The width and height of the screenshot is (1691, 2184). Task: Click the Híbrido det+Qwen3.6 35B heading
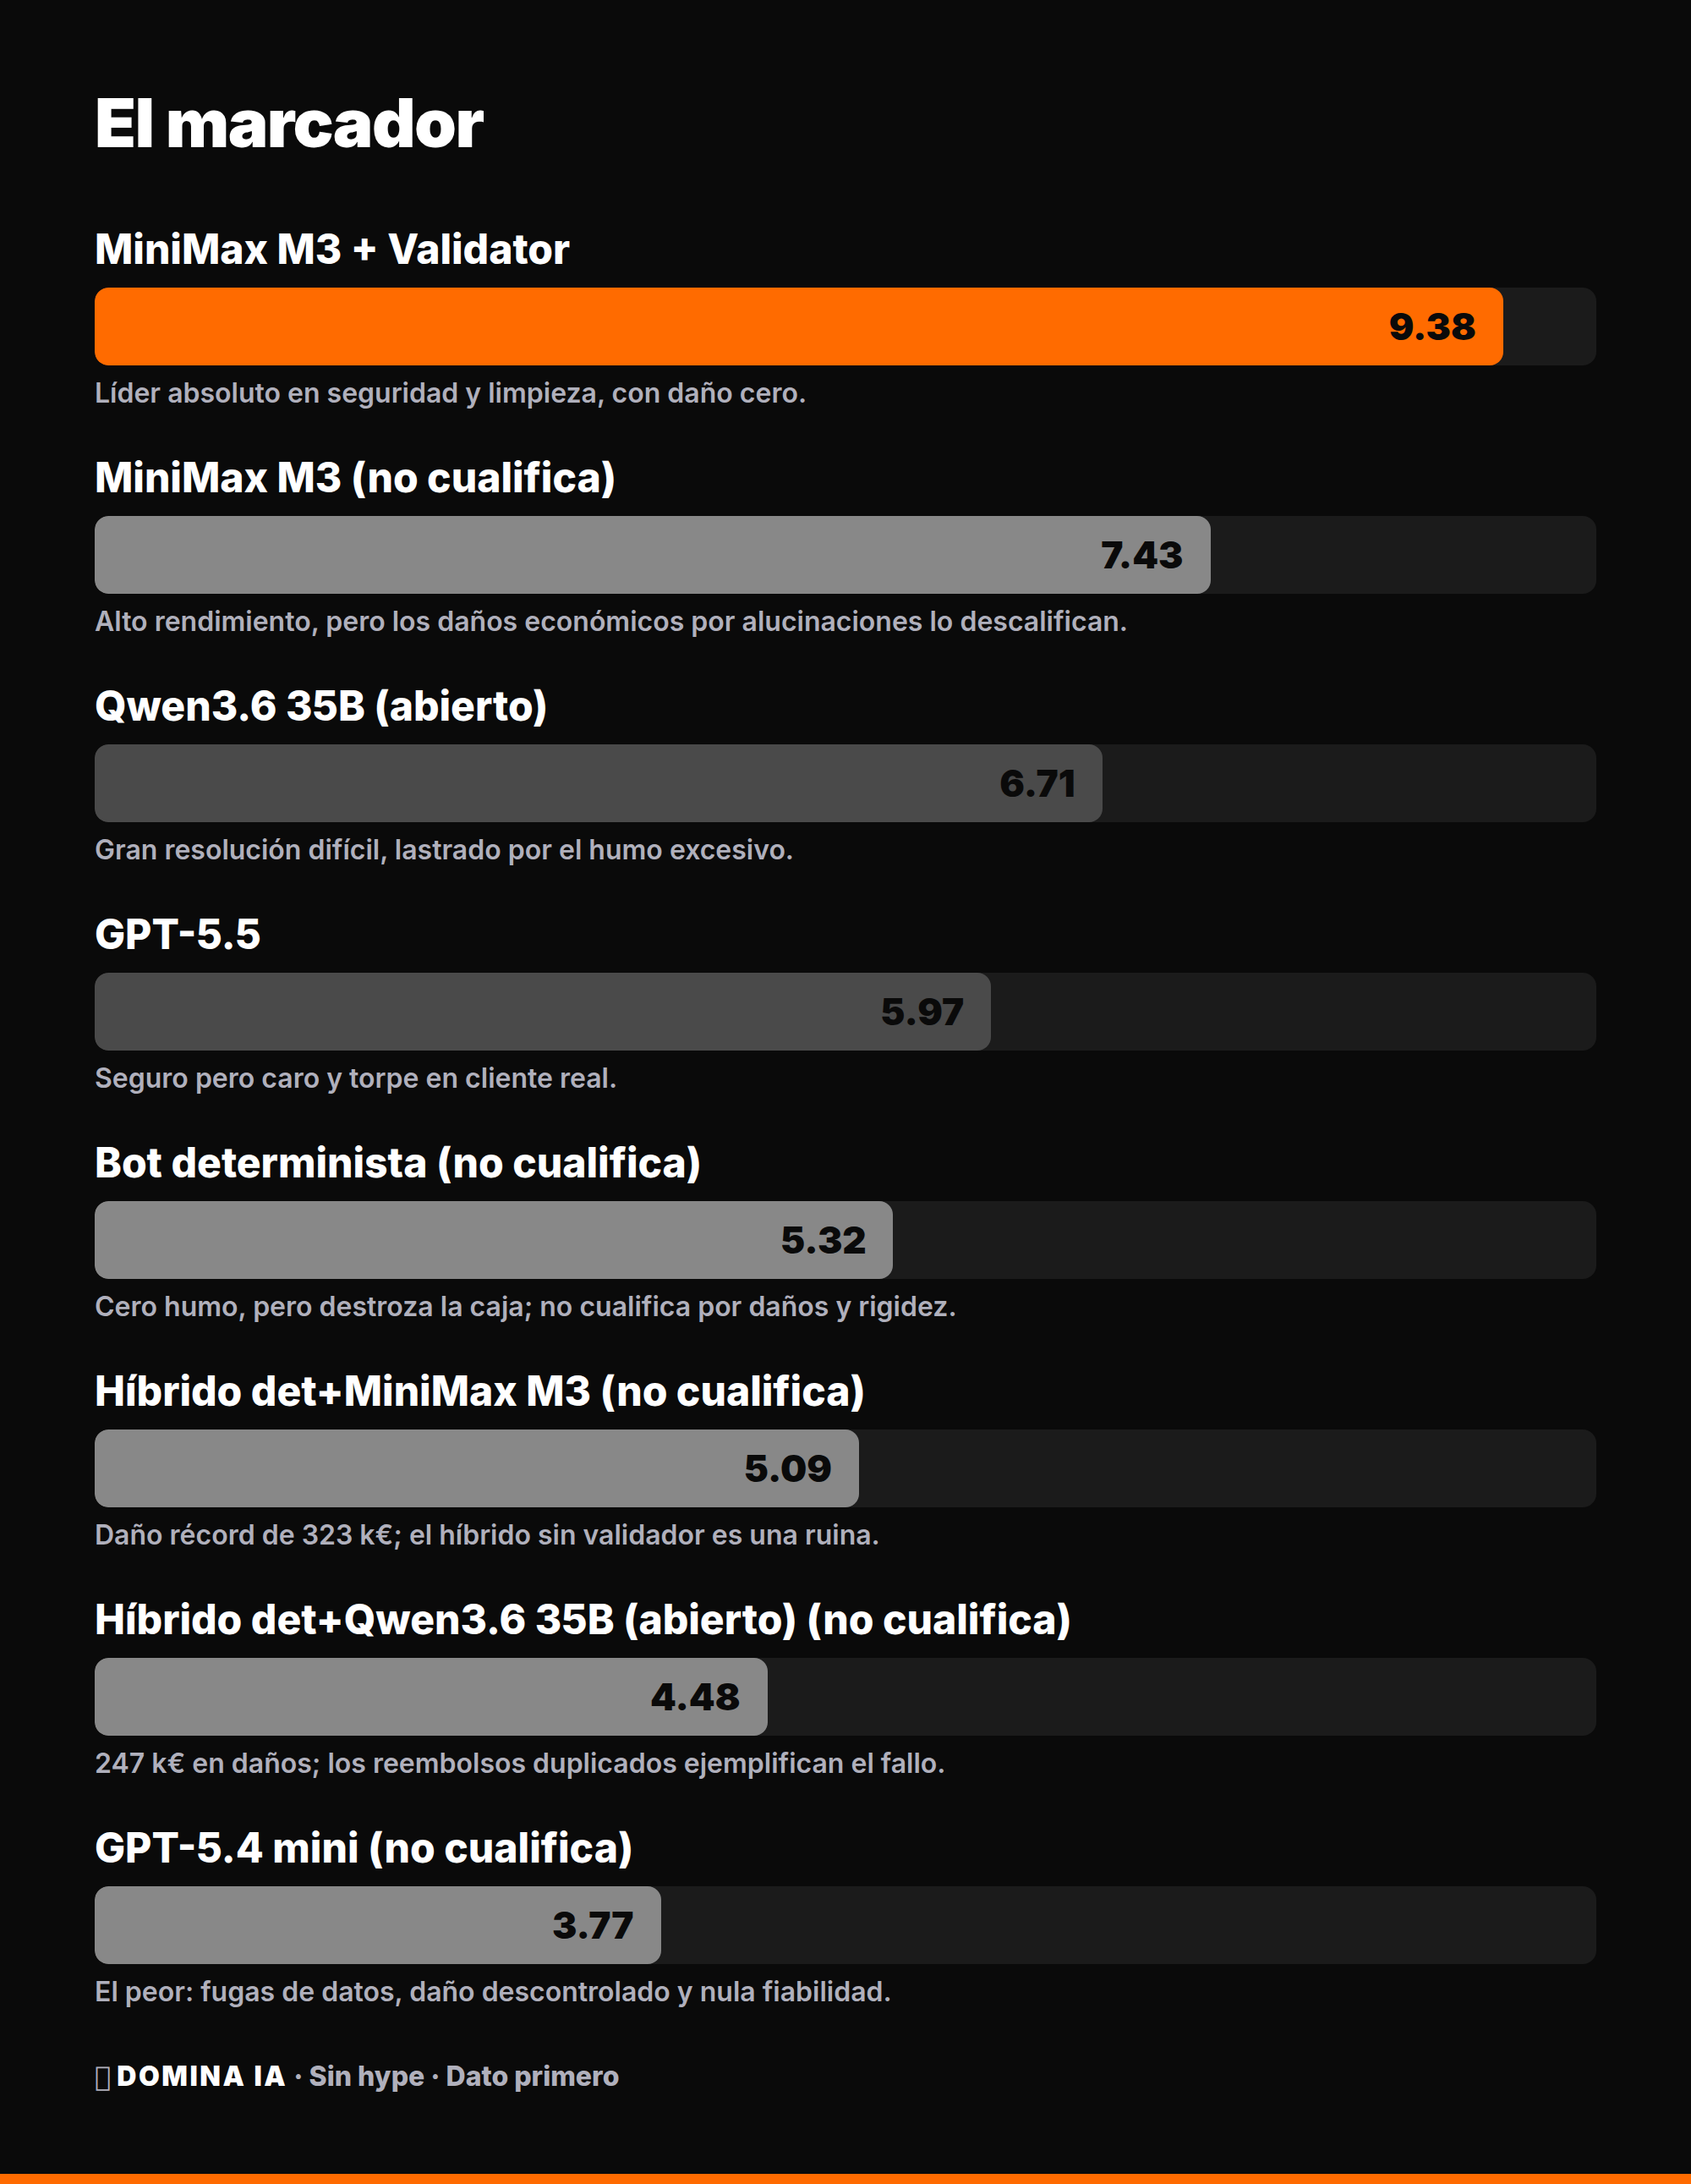(x=583, y=1619)
